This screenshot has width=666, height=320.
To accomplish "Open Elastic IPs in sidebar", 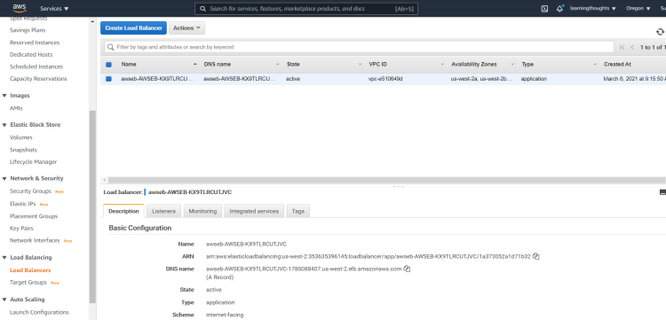I will [23, 204].
